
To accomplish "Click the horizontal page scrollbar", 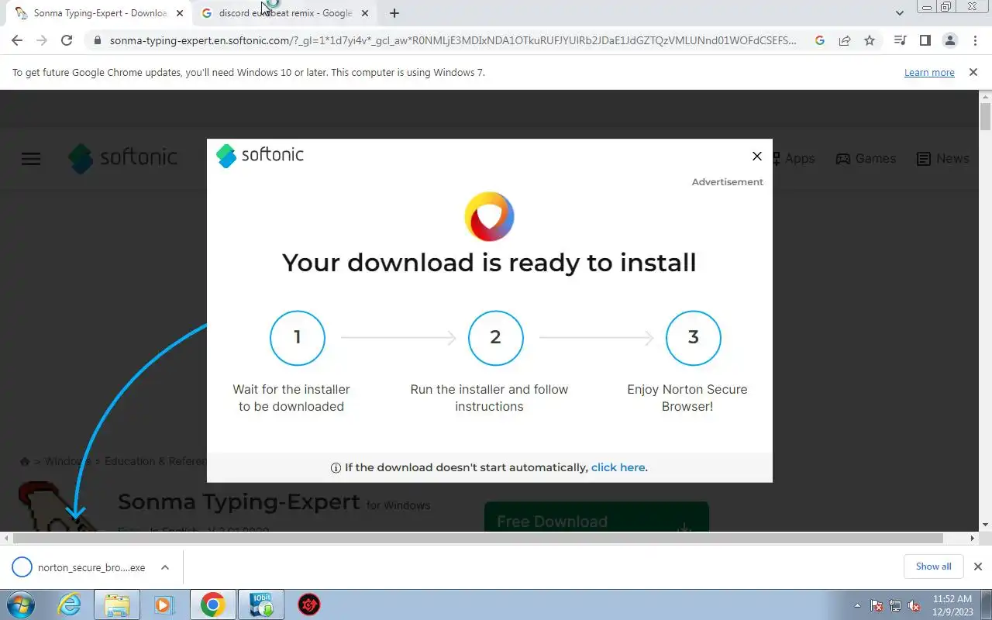I will click(x=477, y=538).
